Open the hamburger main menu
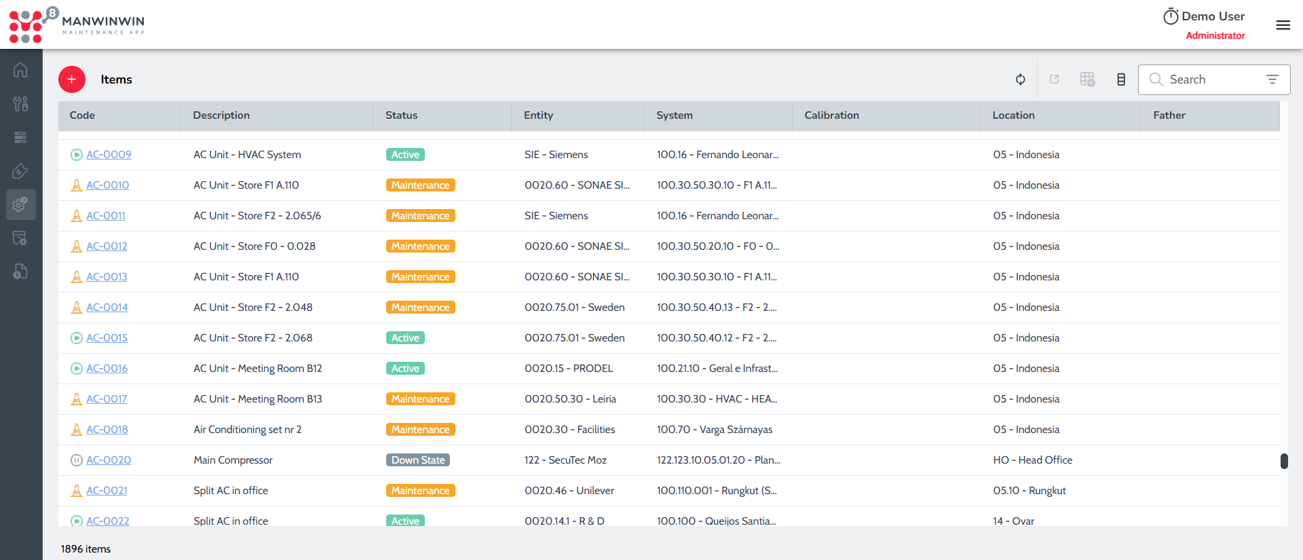Screen dimensions: 1303x560 [x=1283, y=25]
